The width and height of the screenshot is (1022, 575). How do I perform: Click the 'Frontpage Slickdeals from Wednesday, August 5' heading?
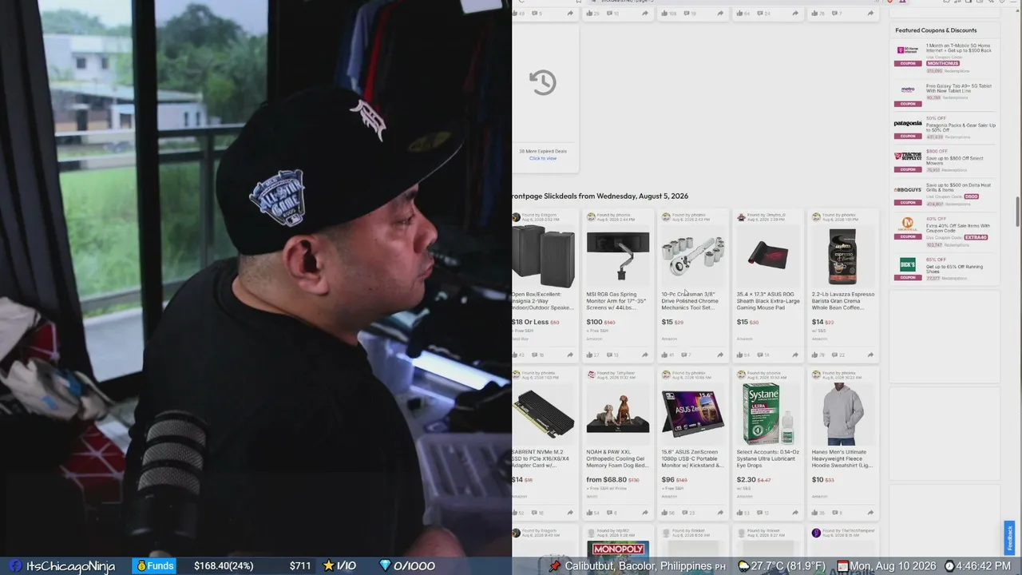(x=600, y=196)
